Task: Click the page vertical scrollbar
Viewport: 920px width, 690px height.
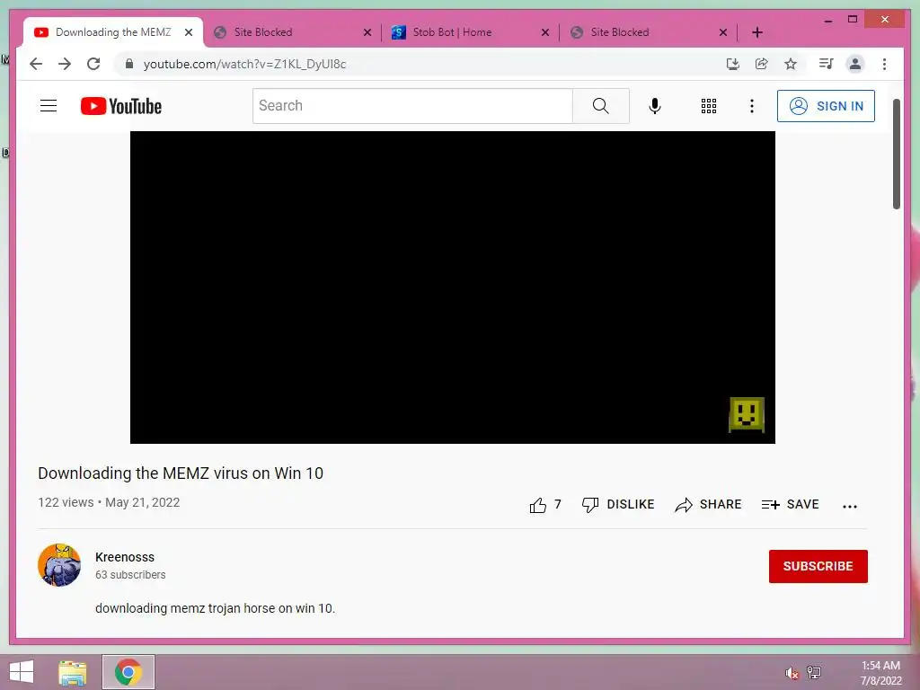Action: tap(896, 154)
